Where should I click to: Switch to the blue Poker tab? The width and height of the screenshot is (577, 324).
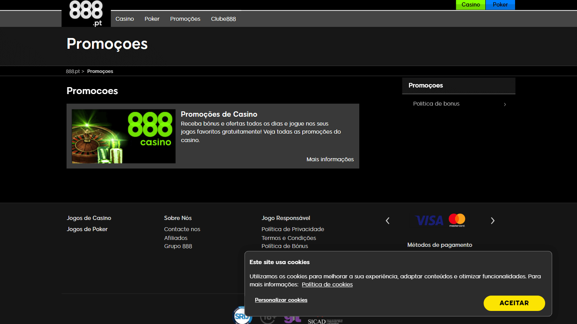click(500, 5)
